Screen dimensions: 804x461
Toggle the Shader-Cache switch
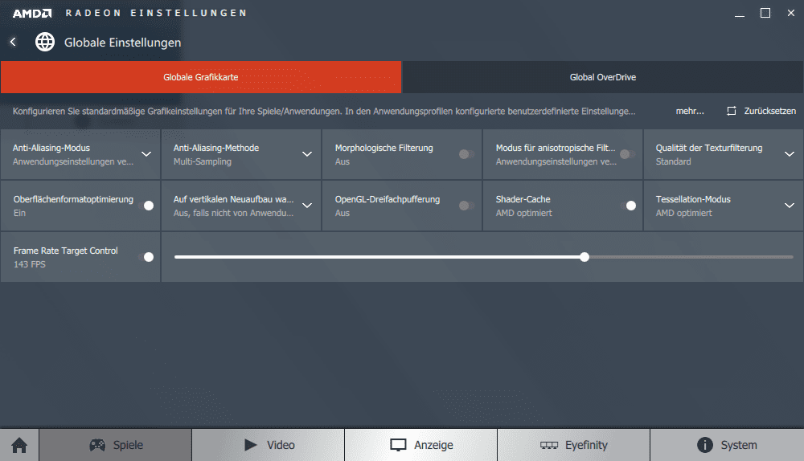pyautogui.click(x=628, y=206)
